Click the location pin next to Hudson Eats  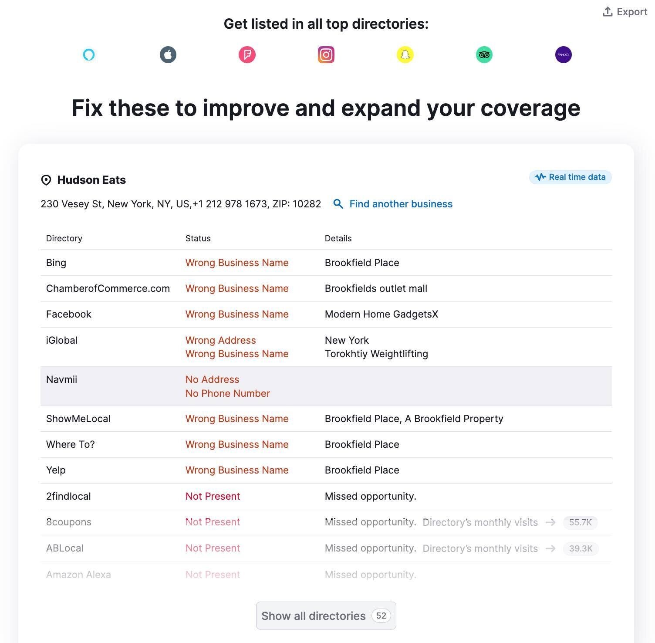(x=46, y=180)
